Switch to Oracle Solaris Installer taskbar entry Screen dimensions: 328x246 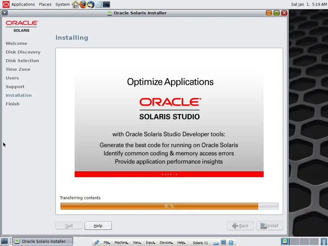tap(43, 242)
